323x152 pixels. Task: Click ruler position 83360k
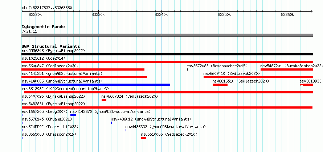pyautogui.click(x=287, y=14)
